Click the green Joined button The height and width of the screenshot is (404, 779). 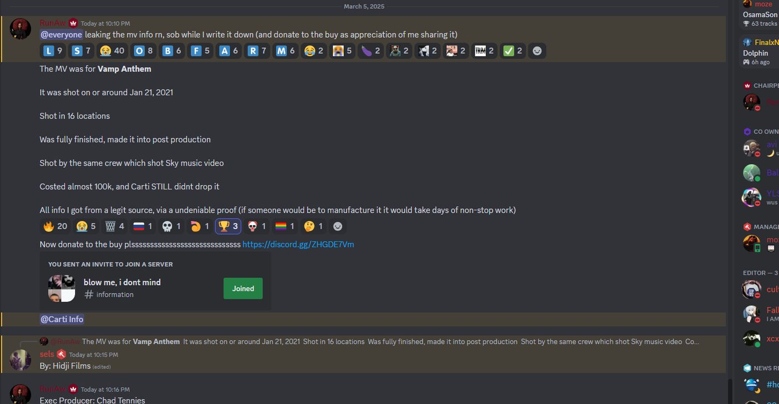click(x=243, y=288)
